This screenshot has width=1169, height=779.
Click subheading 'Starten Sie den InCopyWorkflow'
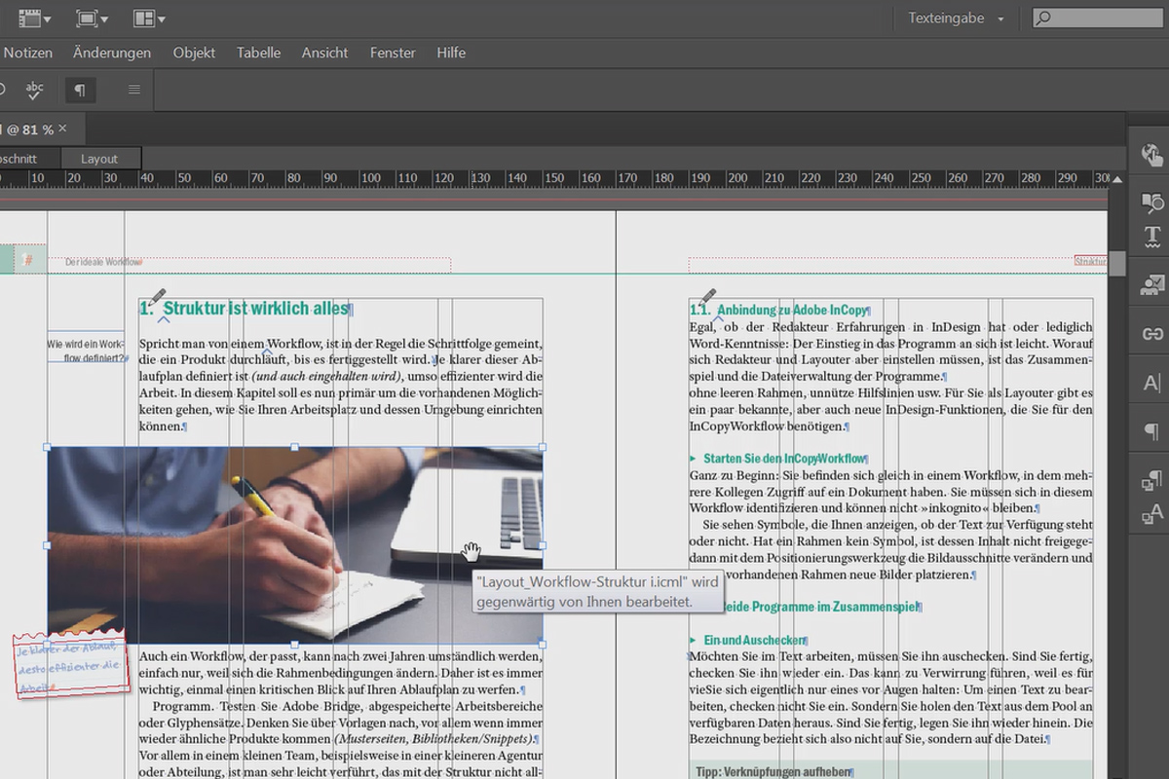coord(783,459)
